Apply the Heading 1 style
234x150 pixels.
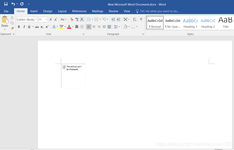pos(190,23)
